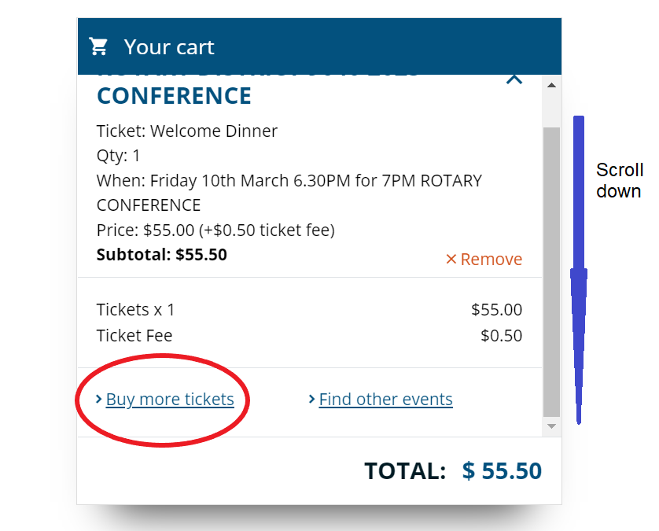This screenshot has width=659, height=531.
Task: Click the orange X remove icon
Action: point(451,259)
